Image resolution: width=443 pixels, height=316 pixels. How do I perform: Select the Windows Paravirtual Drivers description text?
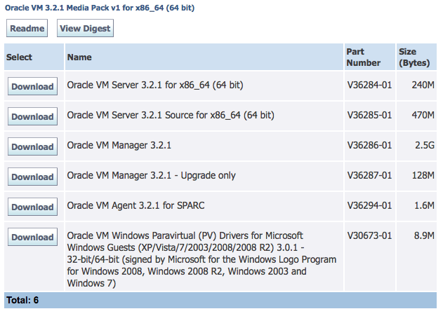[201, 259]
